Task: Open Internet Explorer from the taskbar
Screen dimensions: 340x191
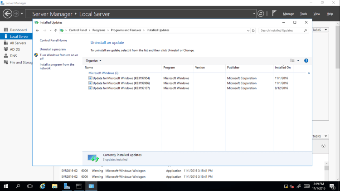Action: tap(43, 186)
